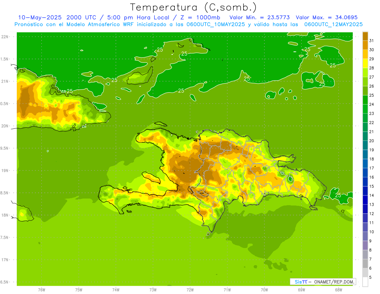Click the 20N latitude axis label

pos(5,126)
